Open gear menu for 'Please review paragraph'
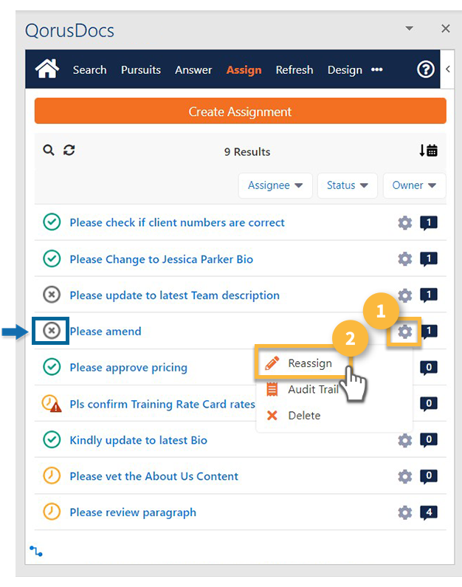The width and height of the screenshot is (462, 587). (x=404, y=512)
